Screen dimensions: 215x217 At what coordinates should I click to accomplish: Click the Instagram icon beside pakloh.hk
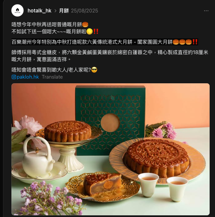[x=14, y=77]
